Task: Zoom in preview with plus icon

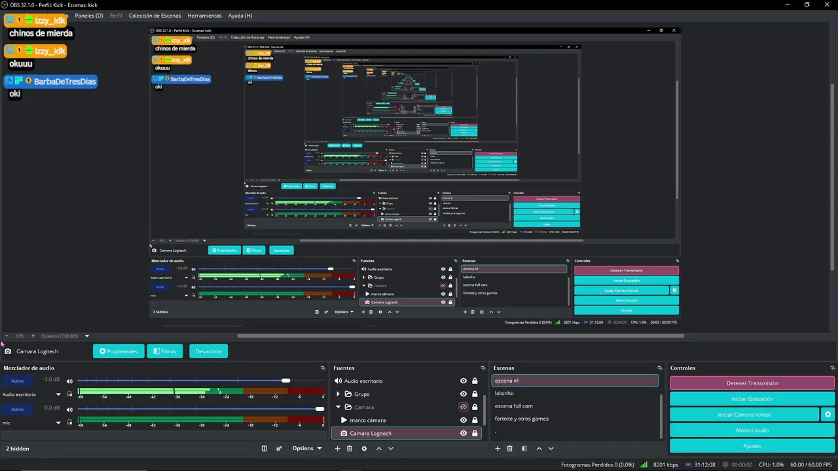Action: [33, 336]
